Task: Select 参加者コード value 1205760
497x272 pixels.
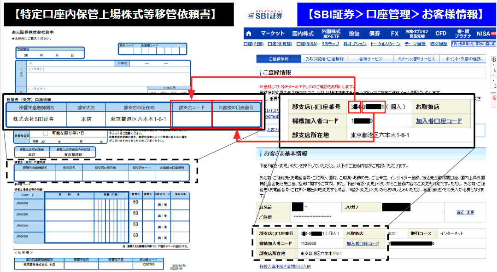Action: click(x=148, y=264)
